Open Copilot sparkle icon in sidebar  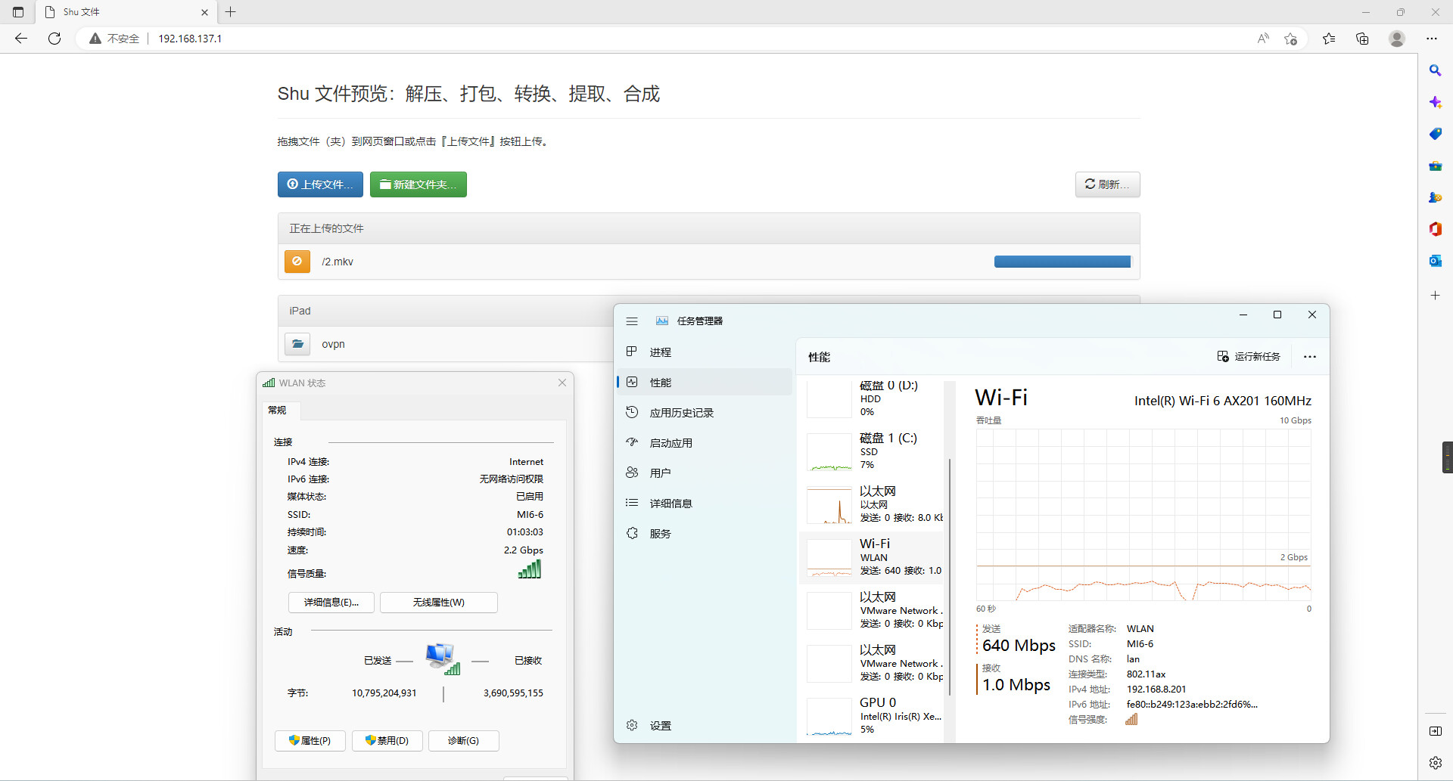coord(1435,102)
